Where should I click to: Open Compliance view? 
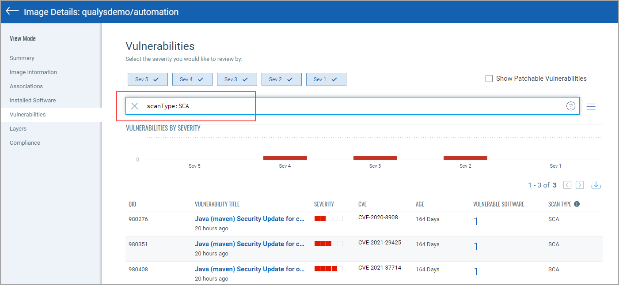pos(25,143)
